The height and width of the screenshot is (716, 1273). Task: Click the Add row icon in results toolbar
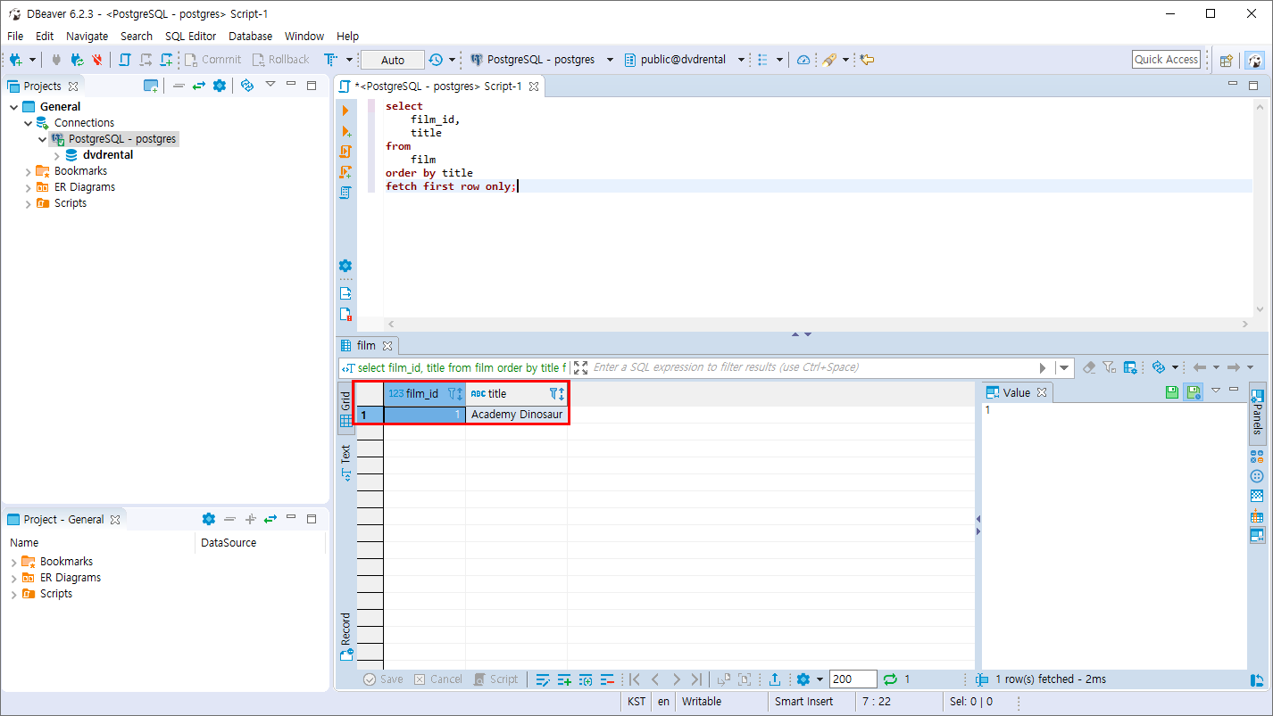pyautogui.click(x=564, y=679)
